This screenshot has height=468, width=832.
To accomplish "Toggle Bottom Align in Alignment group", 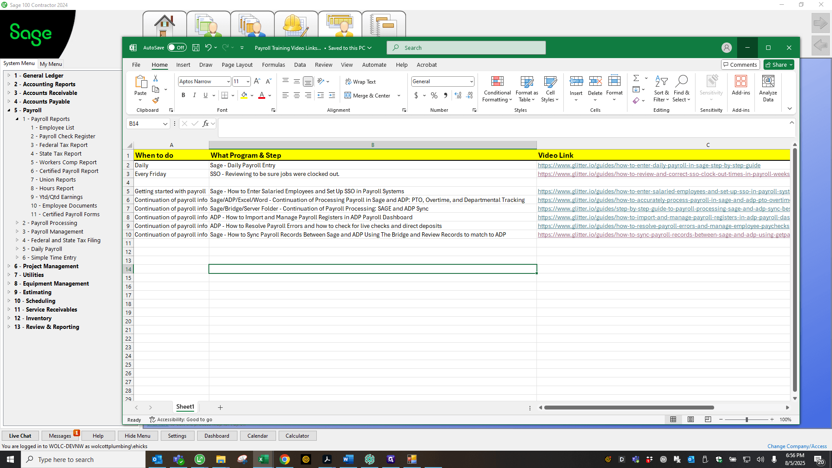I will pyautogui.click(x=308, y=81).
